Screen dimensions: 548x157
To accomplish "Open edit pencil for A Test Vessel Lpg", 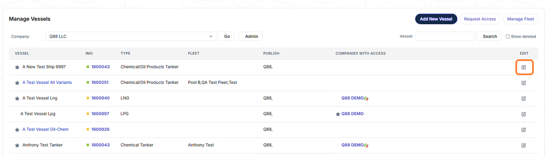I will tap(524, 114).
